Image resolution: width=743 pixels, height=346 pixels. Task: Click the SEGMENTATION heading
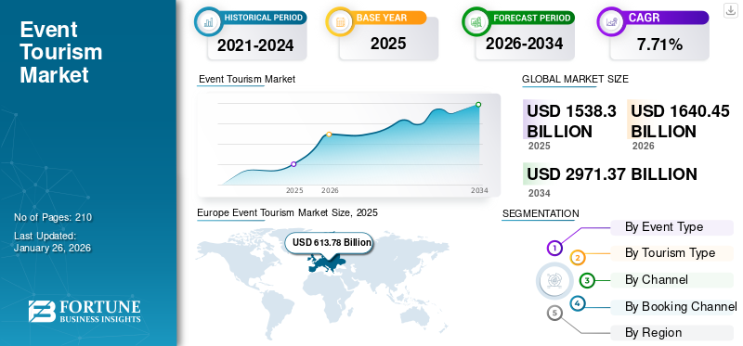(541, 213)
